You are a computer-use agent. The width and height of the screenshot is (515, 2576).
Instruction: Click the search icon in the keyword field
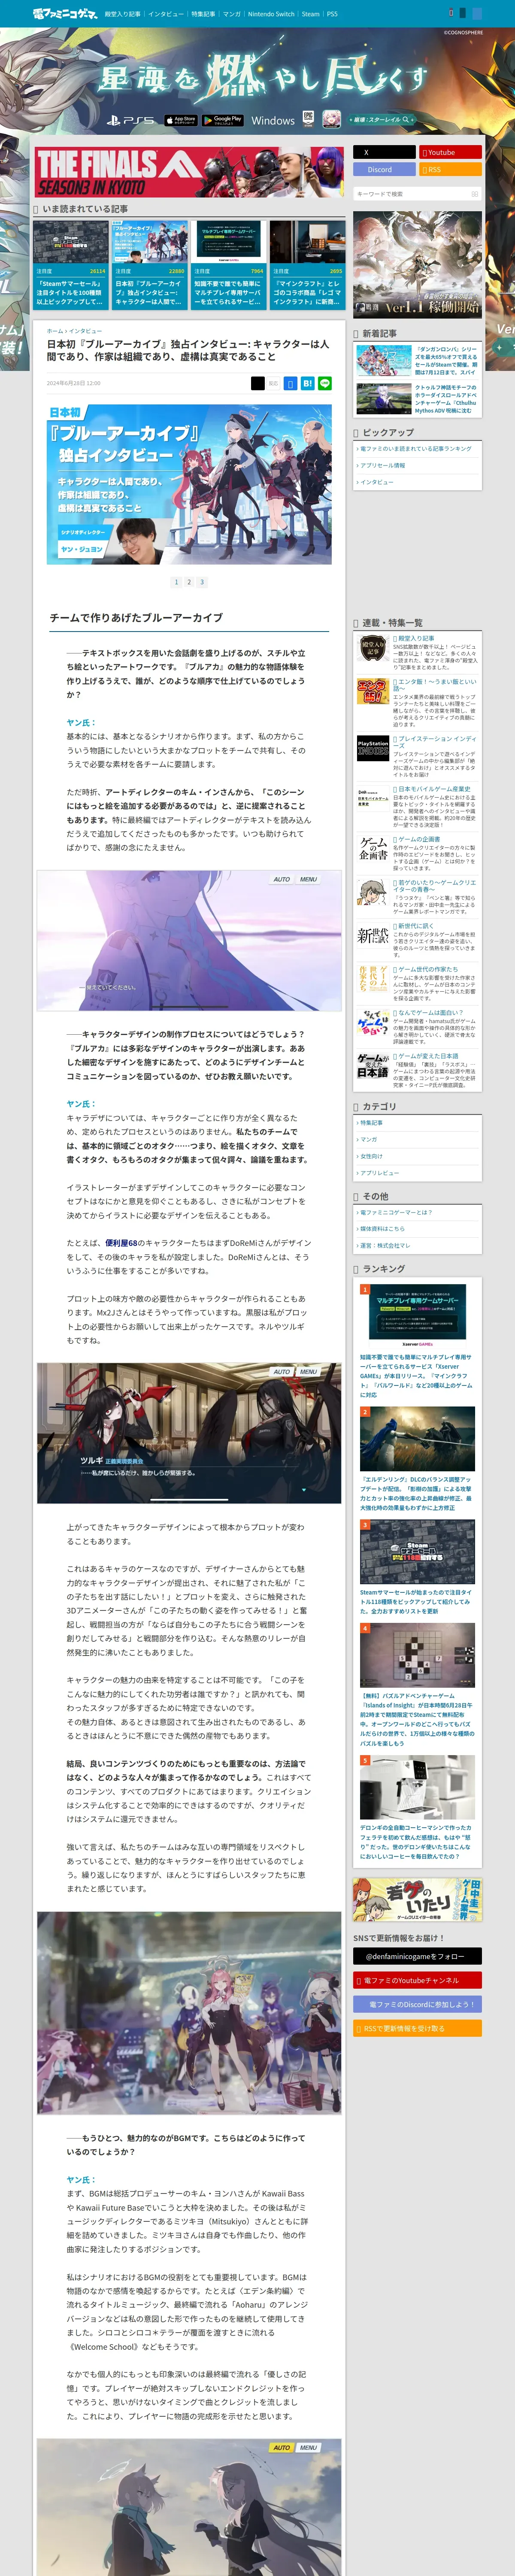(475, 194)
